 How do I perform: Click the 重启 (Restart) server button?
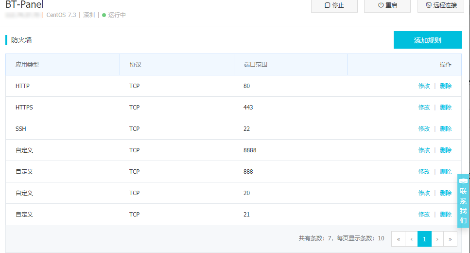(387, 5)
